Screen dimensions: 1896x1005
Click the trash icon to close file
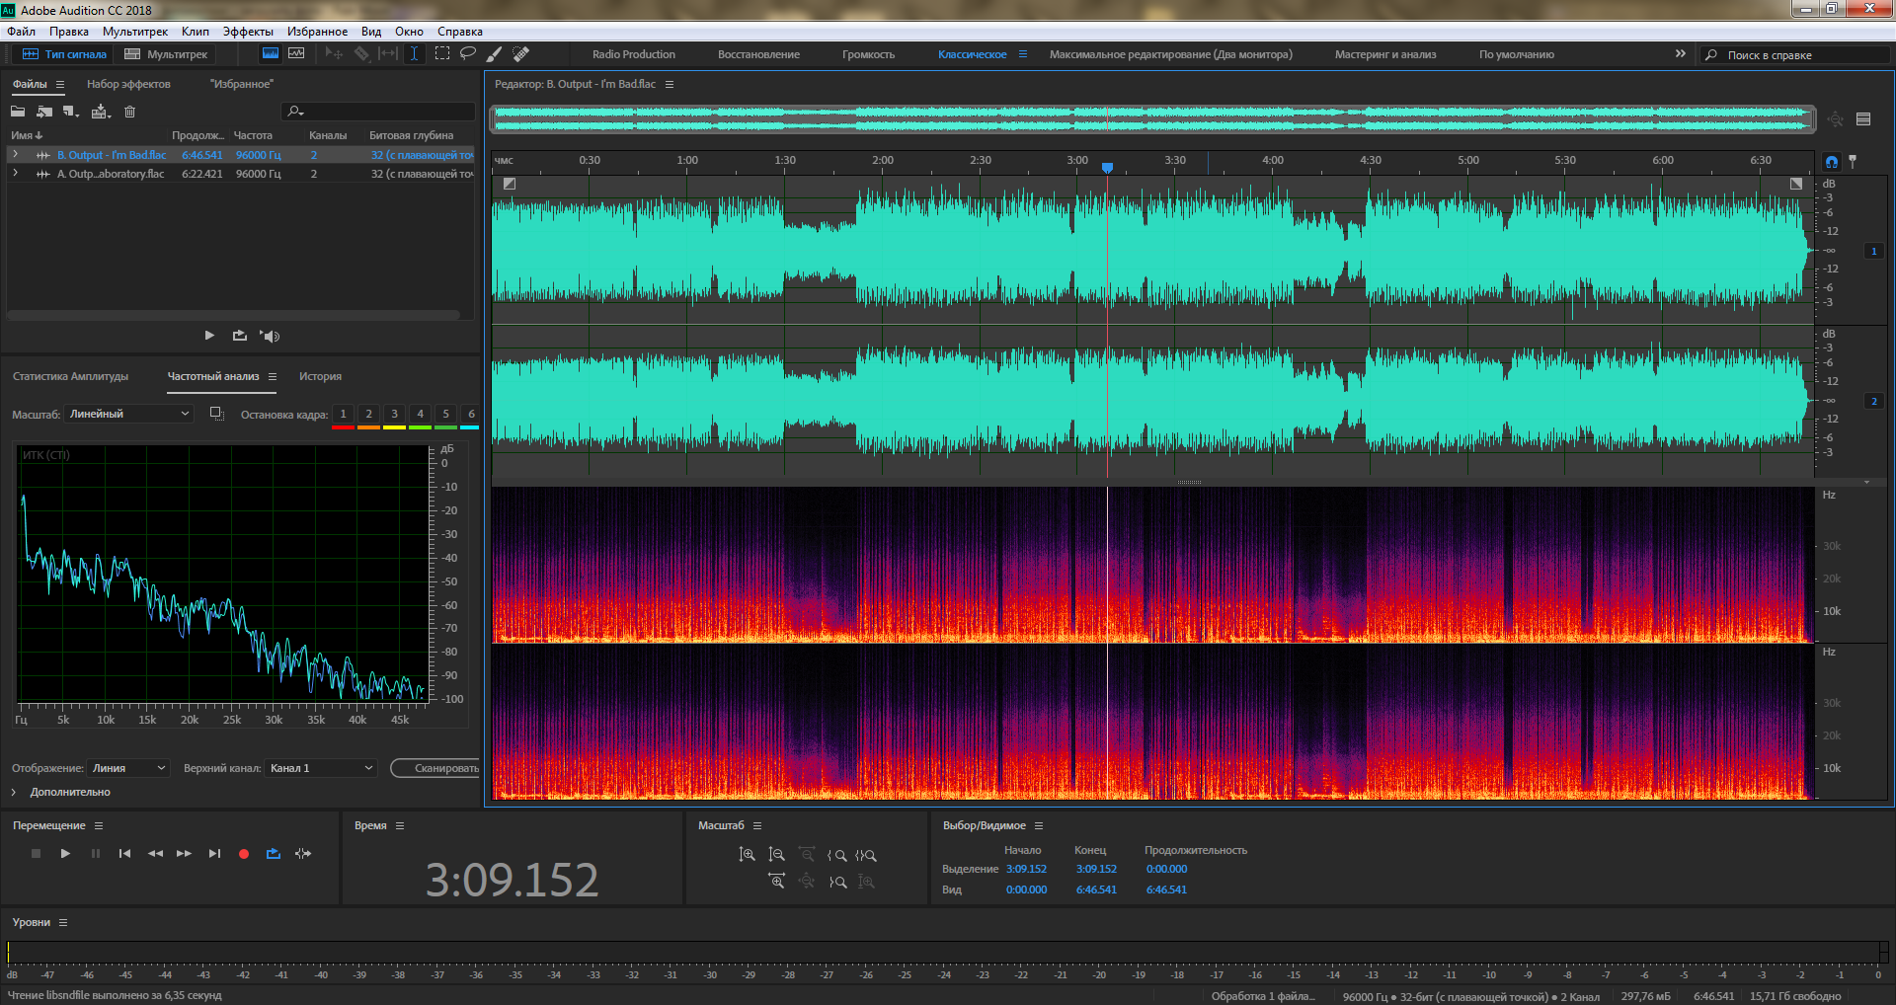[x=129, y=112]
